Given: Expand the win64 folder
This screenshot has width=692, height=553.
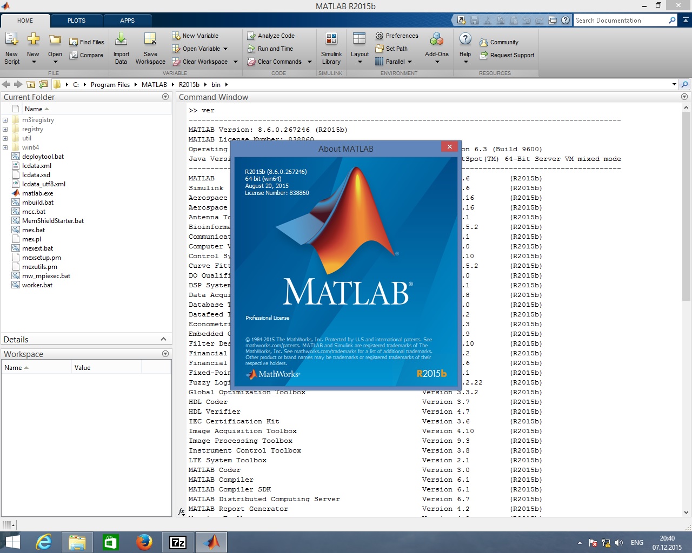Looking at the screenshot, I should (x=5, y=147).
